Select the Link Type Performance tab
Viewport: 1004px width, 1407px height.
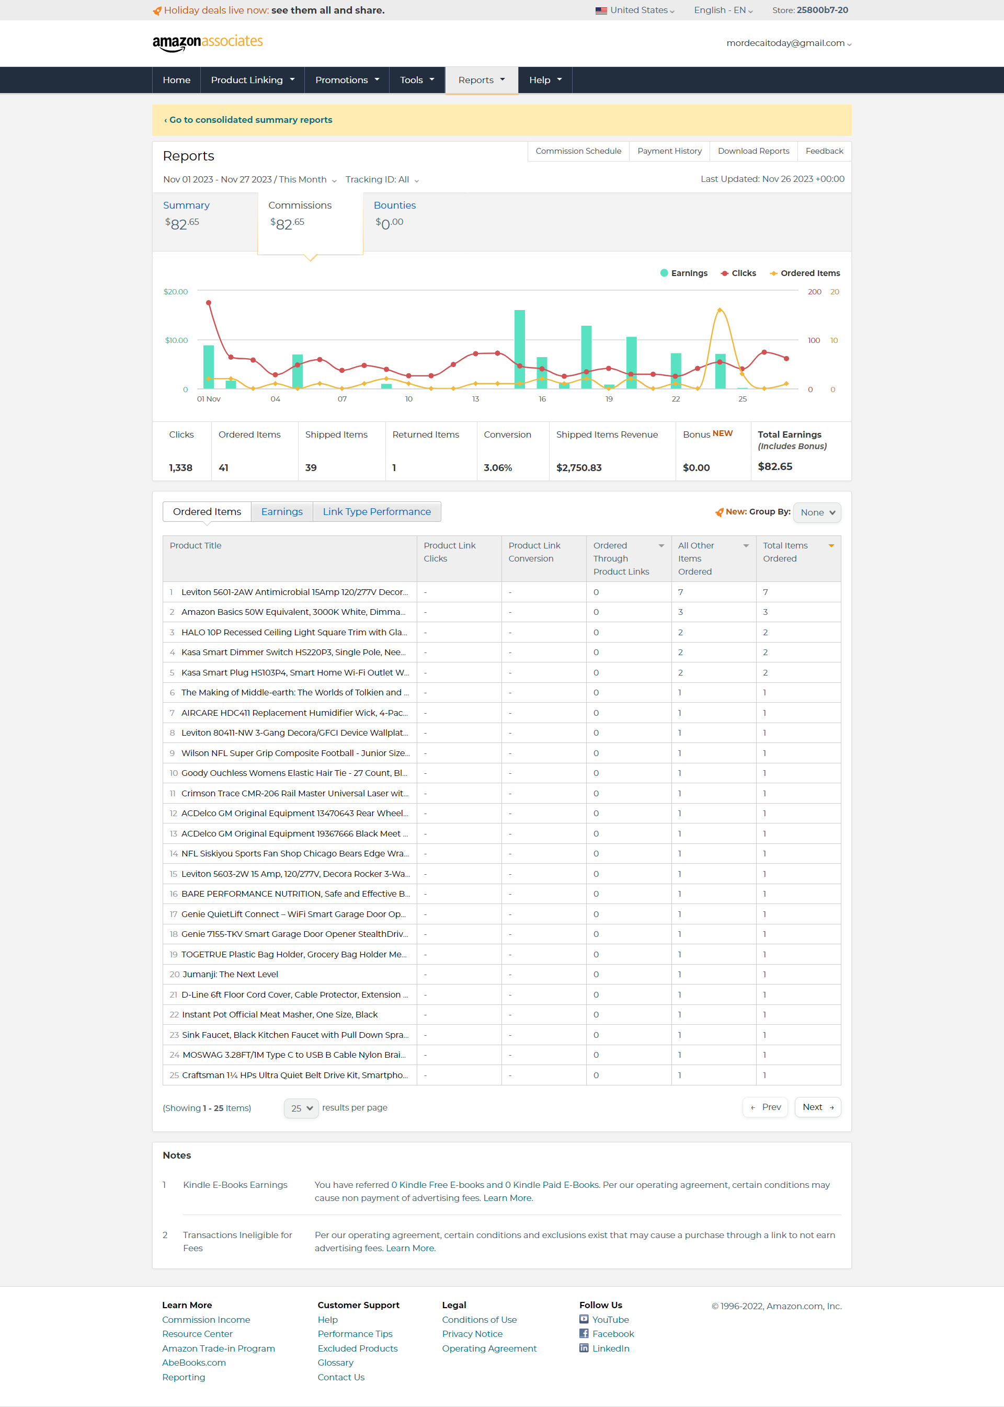(x=376, y=512)
